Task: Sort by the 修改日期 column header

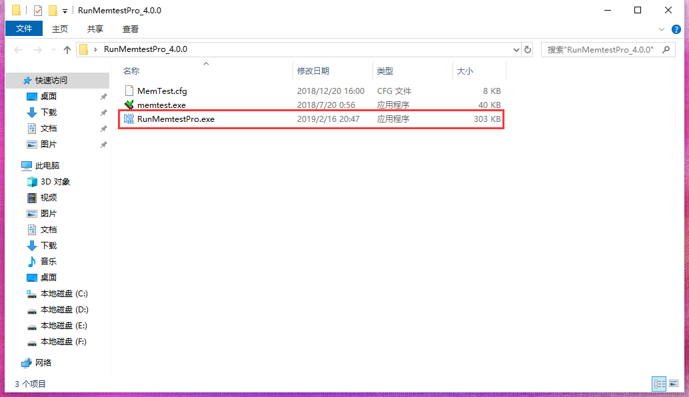Action: (313, 71)
